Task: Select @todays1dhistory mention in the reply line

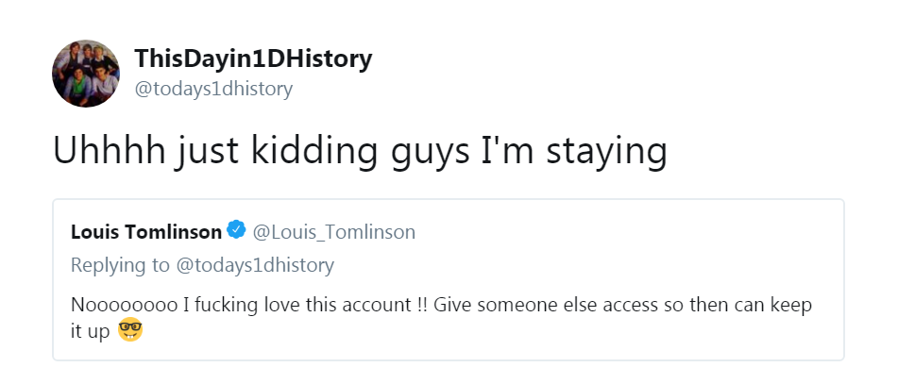Action: click(x=255, y=265)
